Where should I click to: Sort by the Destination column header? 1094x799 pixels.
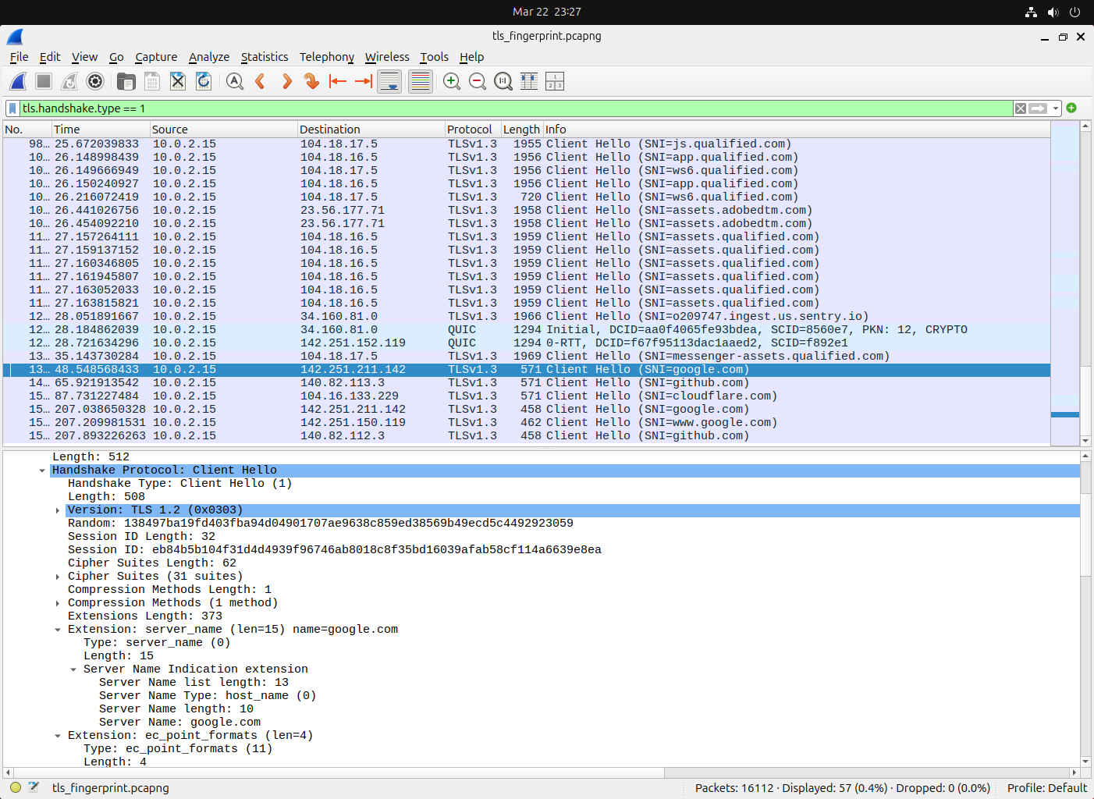[x=371, y=130]
